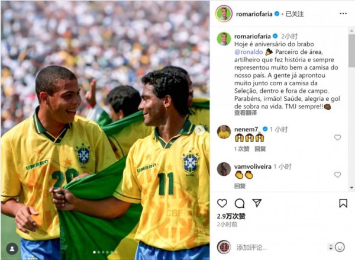
Task: Adjust stepper arrows beside emoji button
Action: pyautogui.click(x=331, y=247)
